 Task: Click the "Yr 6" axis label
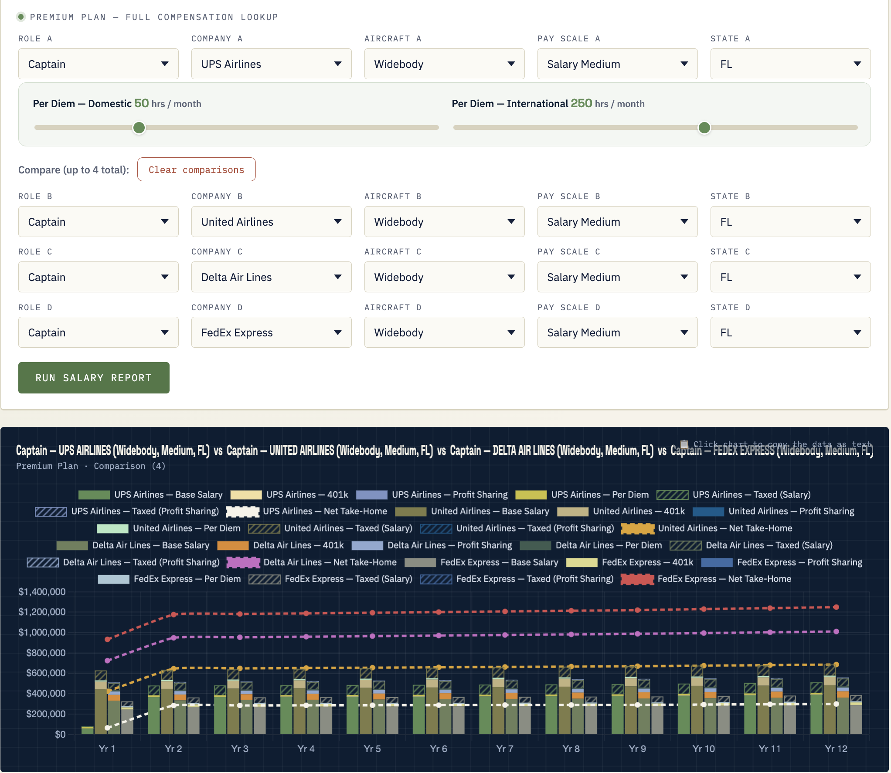click(x=439, y=749)
